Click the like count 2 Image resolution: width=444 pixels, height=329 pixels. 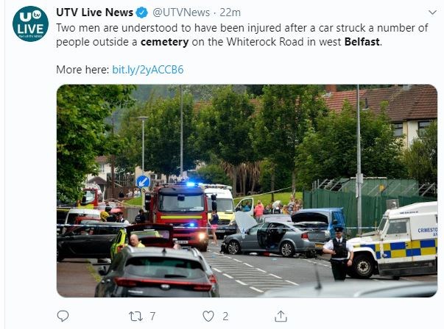coord(225,317)
